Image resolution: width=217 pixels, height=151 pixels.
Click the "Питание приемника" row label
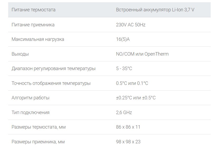click(x=33, y=25)
